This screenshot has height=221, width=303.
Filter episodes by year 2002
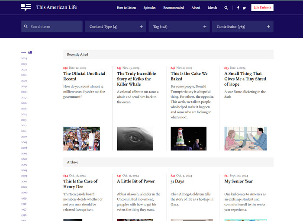click(x=24, y=182)
